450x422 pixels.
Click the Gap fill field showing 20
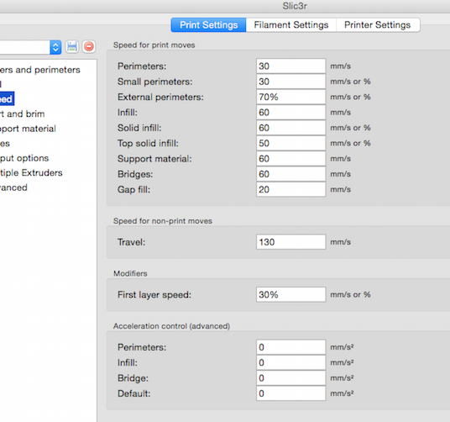click(x=291, y=190)
